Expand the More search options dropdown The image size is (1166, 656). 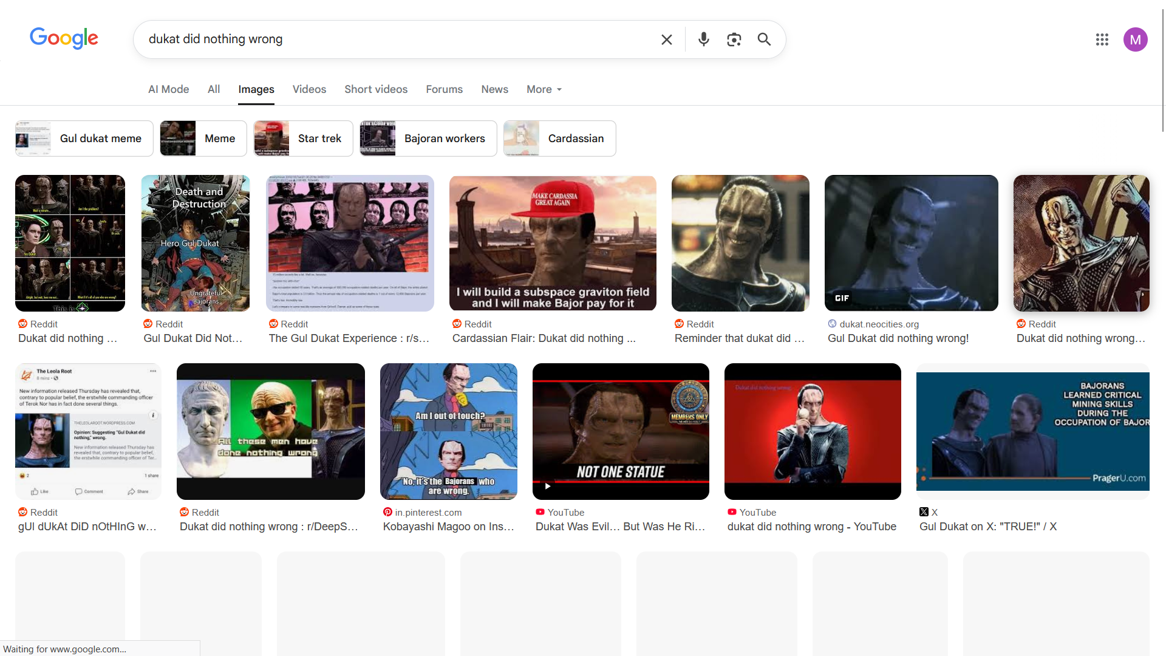pos(544,89)
